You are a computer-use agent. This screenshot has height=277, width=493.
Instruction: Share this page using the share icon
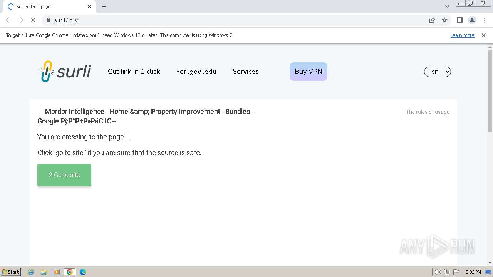[x=432, y=20]
